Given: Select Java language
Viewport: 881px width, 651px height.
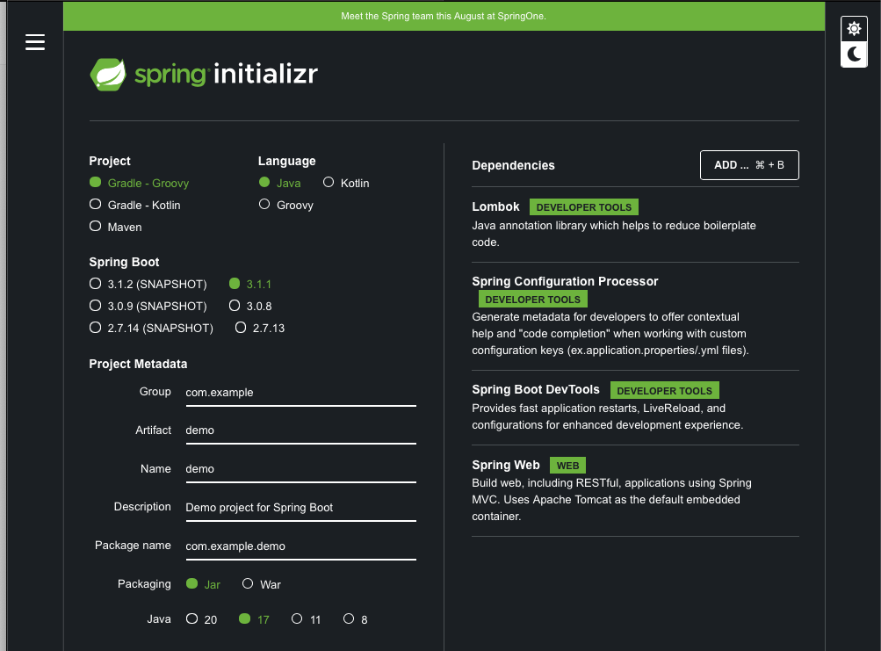Looking at the screenshot, I should click(x=280, y=184).
